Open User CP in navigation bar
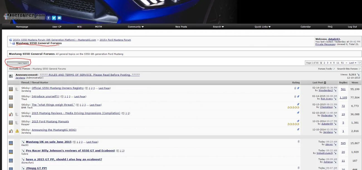The height and width of the screenshot is (170, 362). (57, 27)
